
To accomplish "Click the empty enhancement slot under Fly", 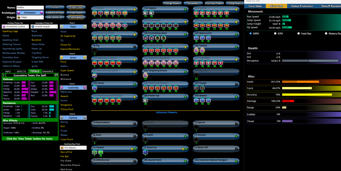I will tap(94, 50).
